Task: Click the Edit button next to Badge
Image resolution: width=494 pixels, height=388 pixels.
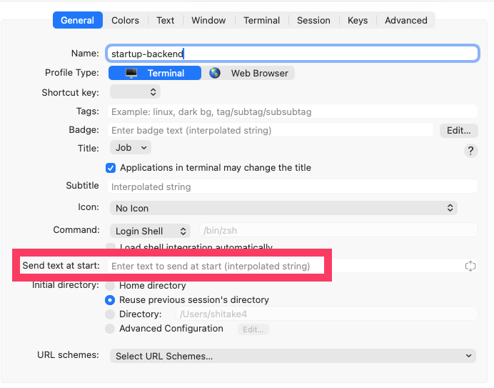Action: pyautogui.click(x=459, y=130)
